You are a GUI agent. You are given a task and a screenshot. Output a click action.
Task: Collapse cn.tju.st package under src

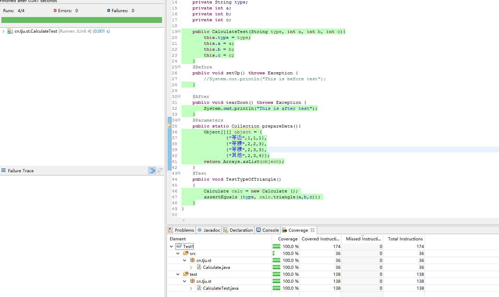click(184, 260)
